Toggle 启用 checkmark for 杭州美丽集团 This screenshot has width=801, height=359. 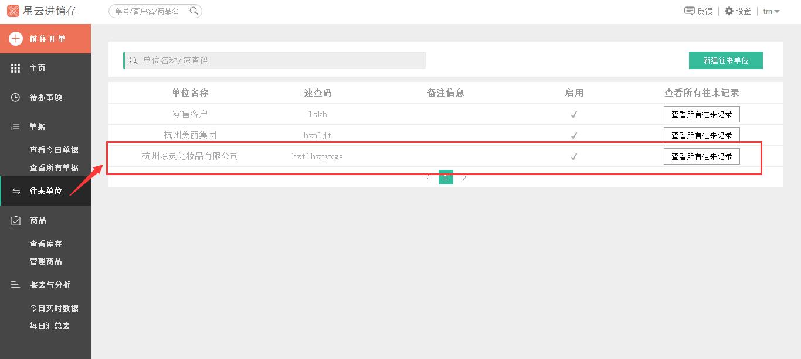(x=574, y=135)
